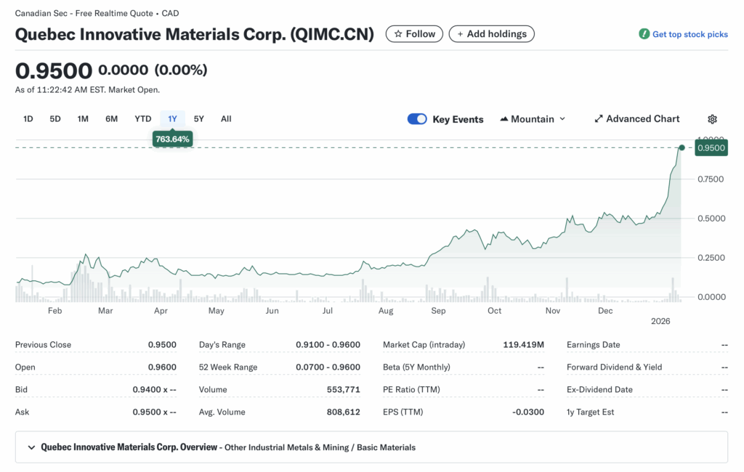This screenshot has height=472, width=744.
Task: View the All-time chart range
Action: coord(226,118)
